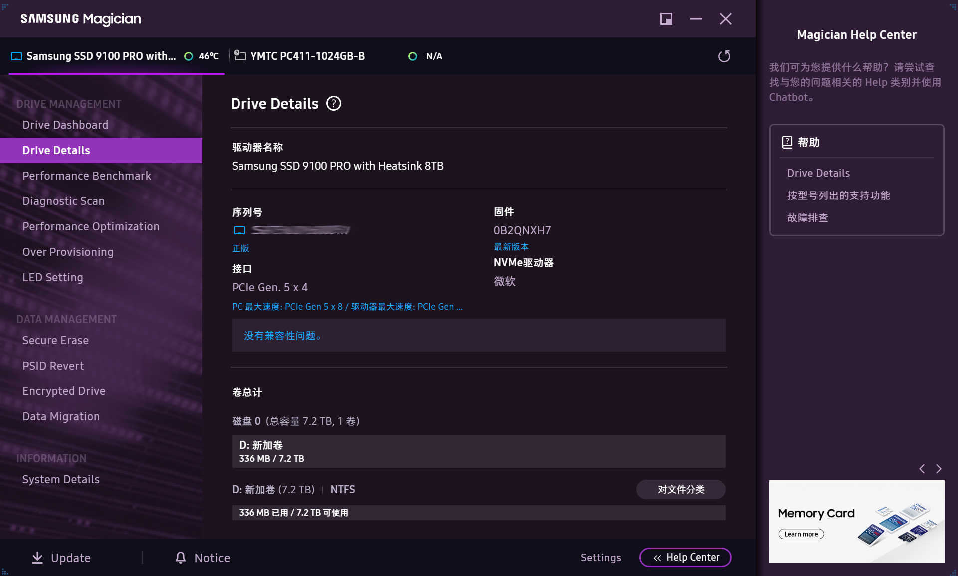The height and width of the screenshot is (576, 958).
Task: Click the right carousel chevron above the banner
Action: tap(939, 469)
